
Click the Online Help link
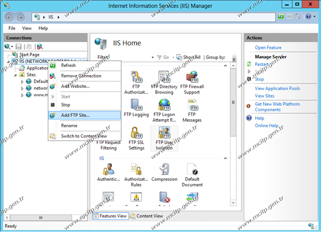(266, 126)
